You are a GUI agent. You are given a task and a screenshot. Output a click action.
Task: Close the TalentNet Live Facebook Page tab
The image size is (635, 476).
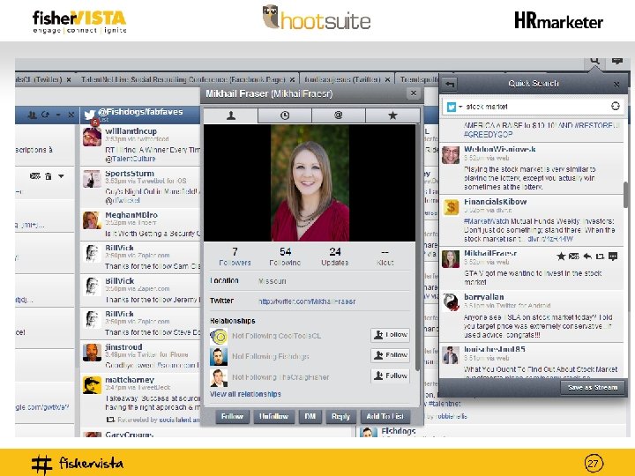click(x=292, y=79)
